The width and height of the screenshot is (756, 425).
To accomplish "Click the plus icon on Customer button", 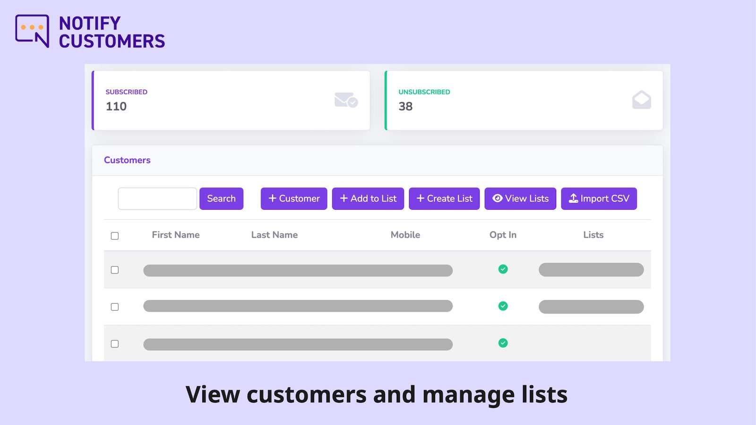I will pyautogui.click(x=273, y=198).
